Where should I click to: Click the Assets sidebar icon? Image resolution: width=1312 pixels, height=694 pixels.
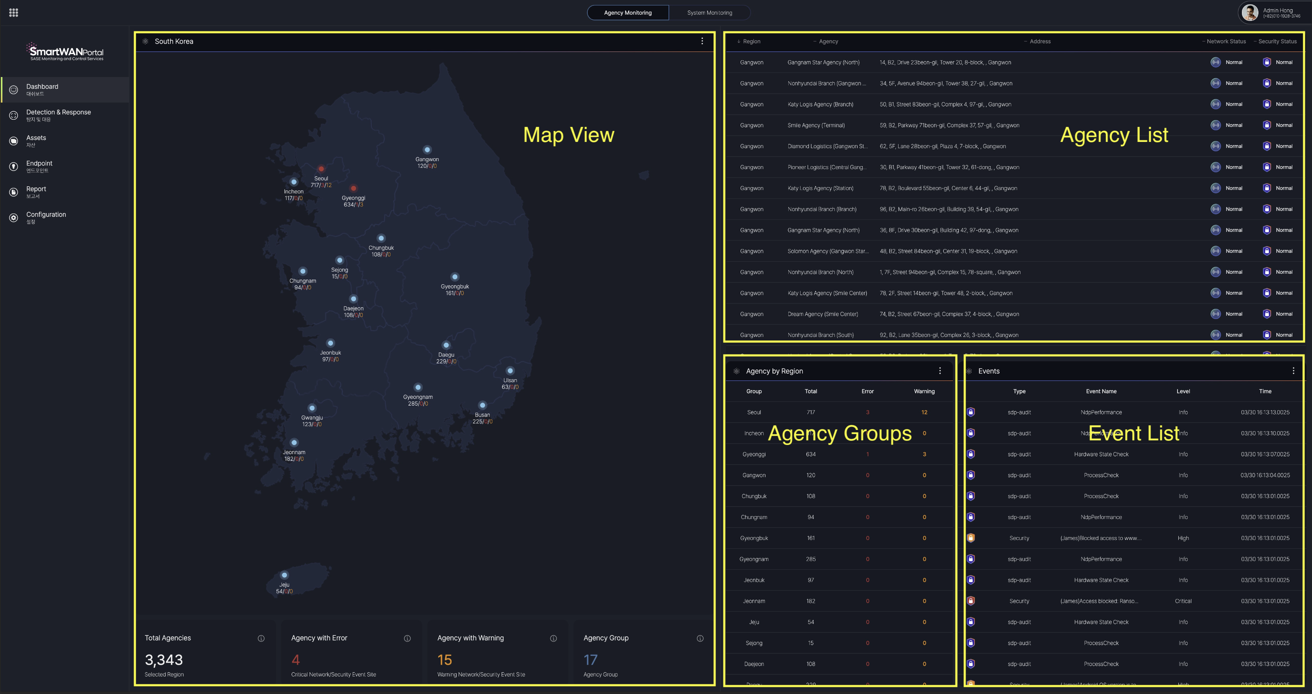click(14, 141)
